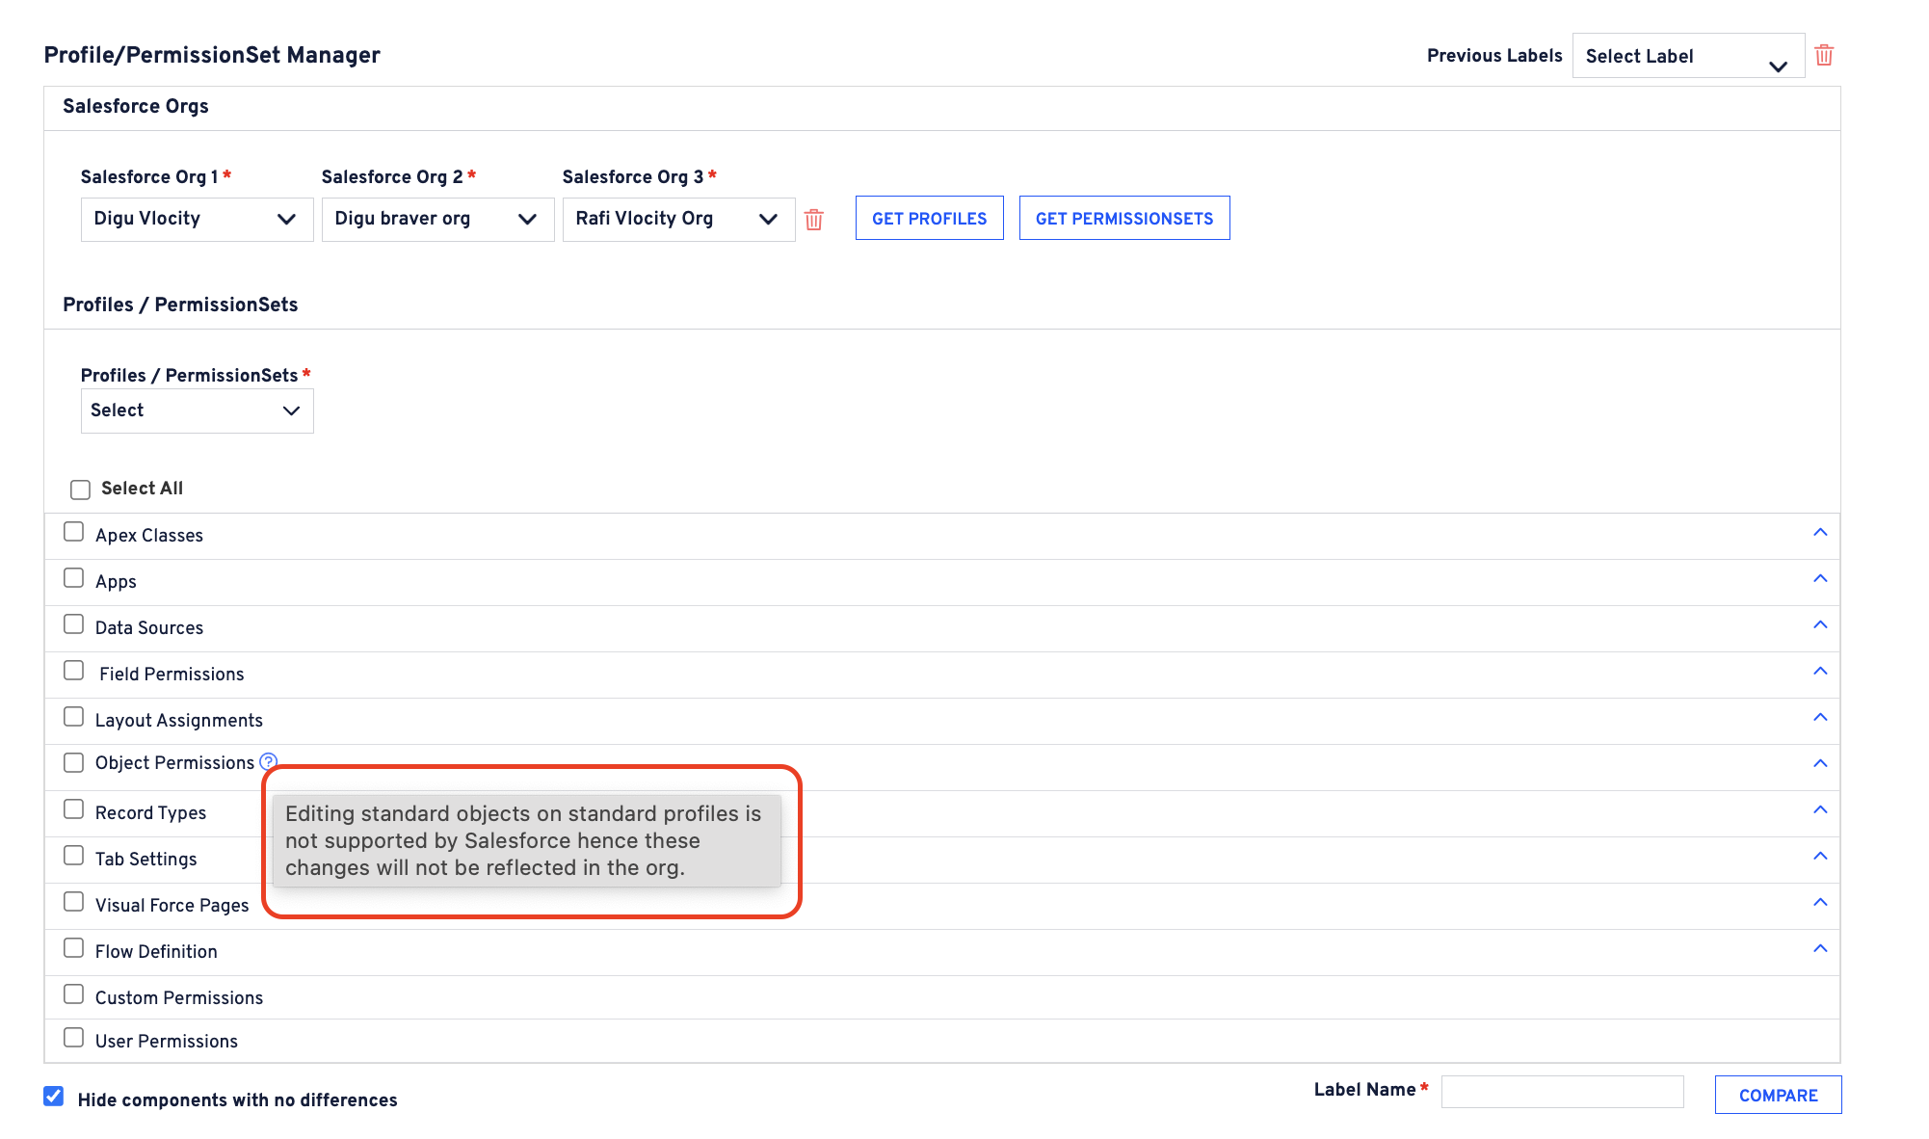Enable the Layout Assignments checkbox

74,717
